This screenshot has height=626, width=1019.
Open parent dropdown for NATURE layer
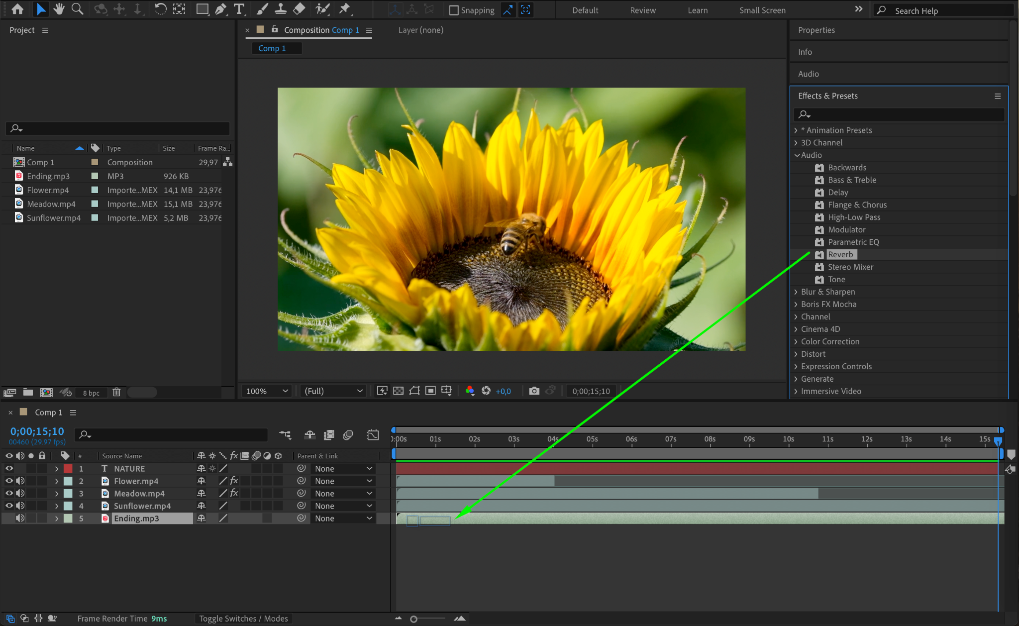click(x=343, y=468)
